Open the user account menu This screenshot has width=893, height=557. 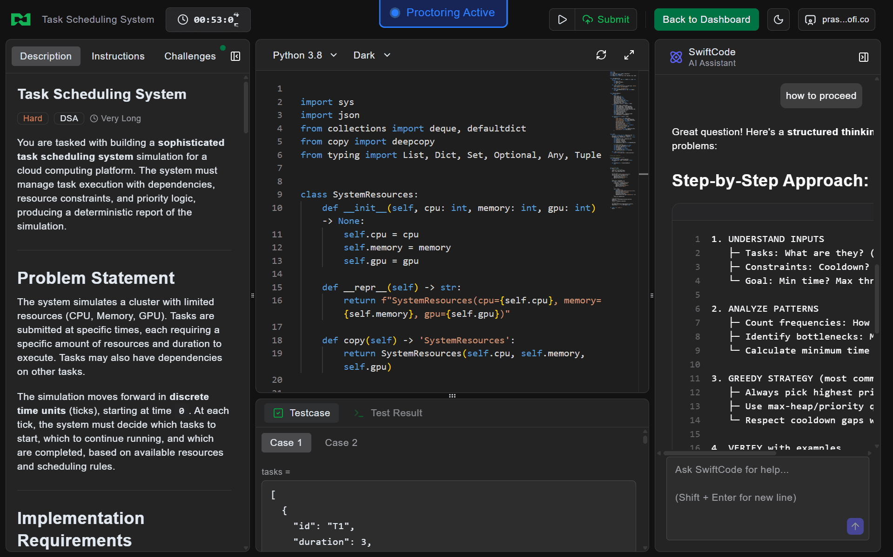click(x=837, y=20)
